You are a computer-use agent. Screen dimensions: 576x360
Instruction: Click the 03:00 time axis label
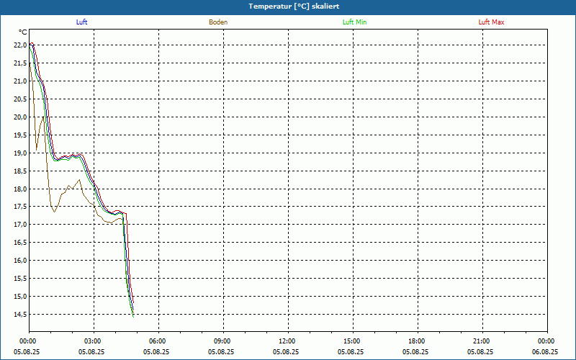(92, 341)
